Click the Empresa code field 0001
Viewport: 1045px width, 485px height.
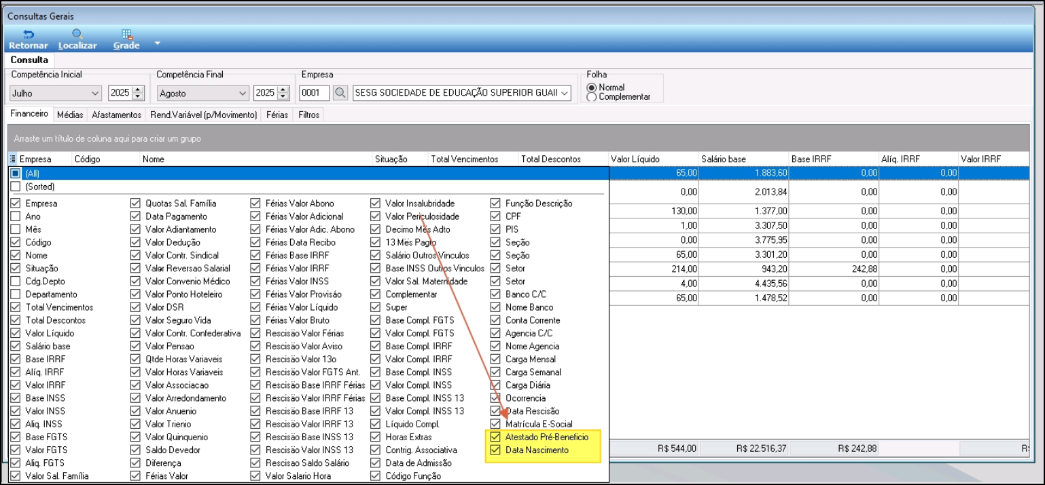click(x=315, y=93)
